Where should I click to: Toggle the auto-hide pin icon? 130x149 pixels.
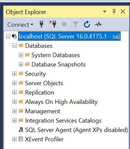click(114, 12)
